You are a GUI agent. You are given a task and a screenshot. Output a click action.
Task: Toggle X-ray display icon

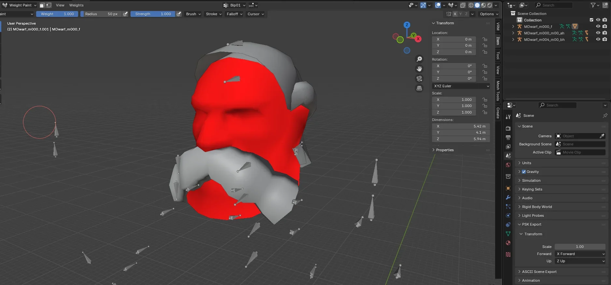[x=463, y=5]
